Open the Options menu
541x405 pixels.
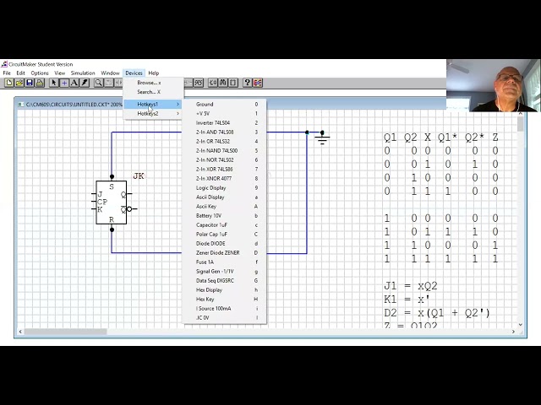(x=40, y=73)
